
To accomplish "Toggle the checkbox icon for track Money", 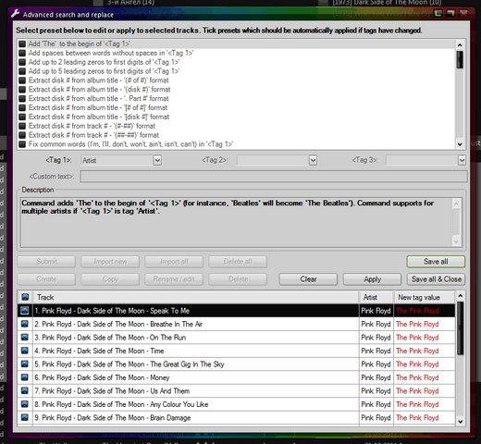I will (x=25, y=377).
